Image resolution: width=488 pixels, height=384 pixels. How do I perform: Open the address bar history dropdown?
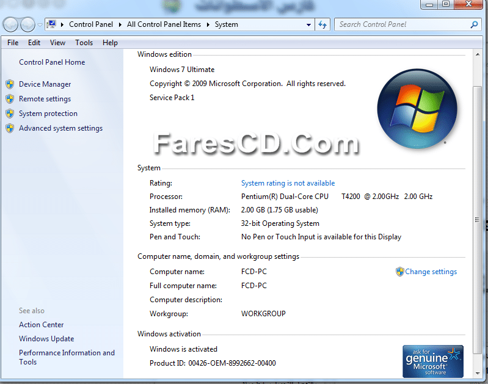[x=308, y=24]
